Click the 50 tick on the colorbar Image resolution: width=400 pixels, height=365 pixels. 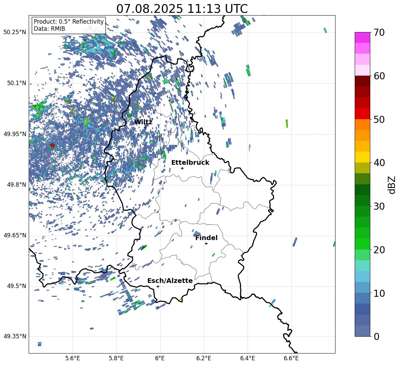point(379,120)
